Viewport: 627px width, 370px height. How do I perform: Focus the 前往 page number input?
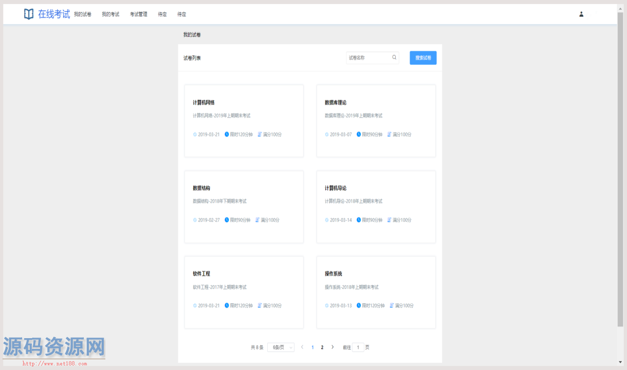click(358, 347)
